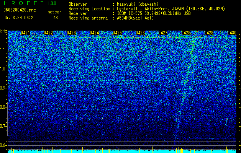Viewport: 241px width, 153px height.
Task: Click the file name 0503290420.png
Action: [x=20, y=10]
